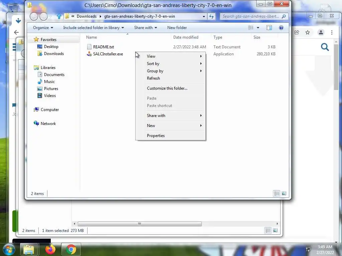
Task: Open browser three-dot menu
Action: [332, 32]
